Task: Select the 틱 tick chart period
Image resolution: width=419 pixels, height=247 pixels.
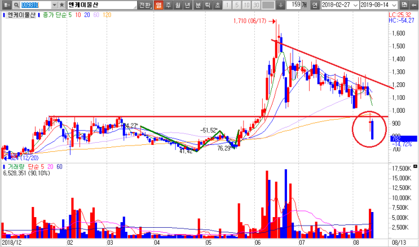Action: (208, 5)
